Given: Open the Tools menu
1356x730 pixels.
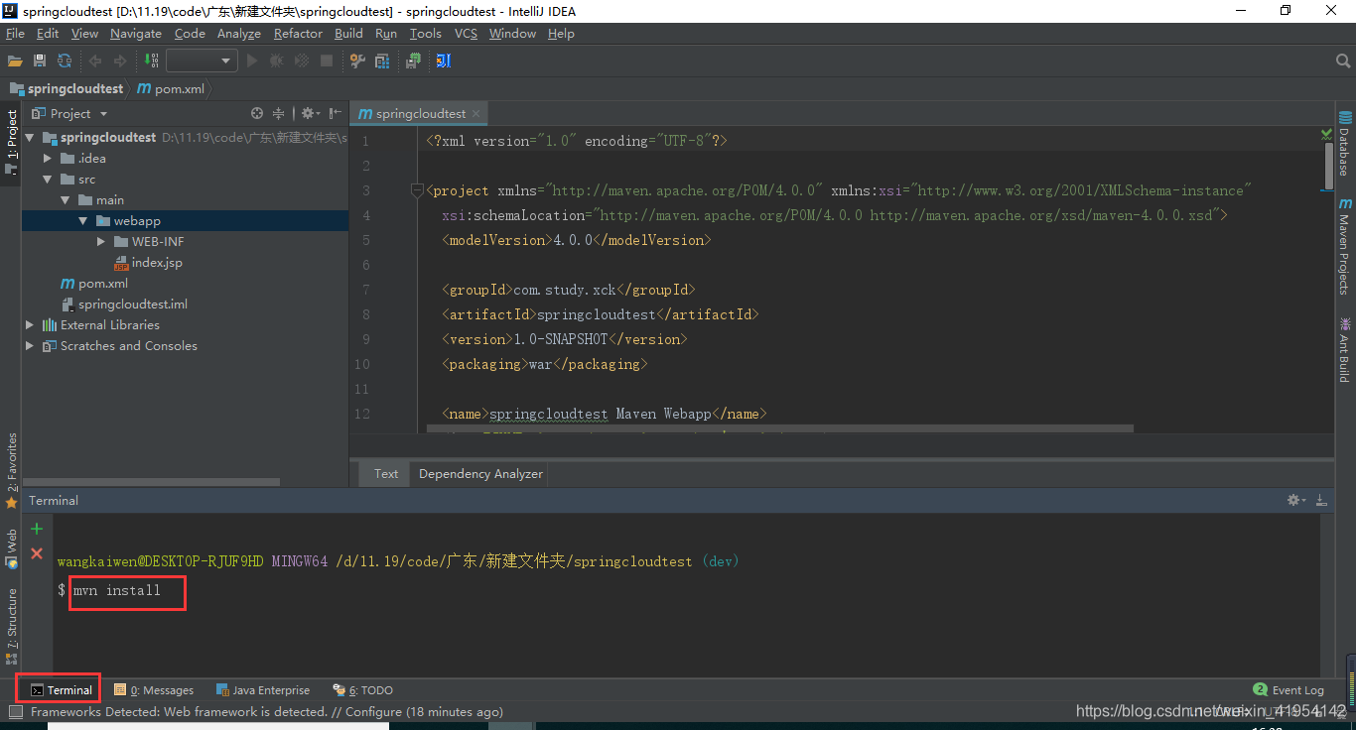Looking at the screenshot, I should coord(425,33).
